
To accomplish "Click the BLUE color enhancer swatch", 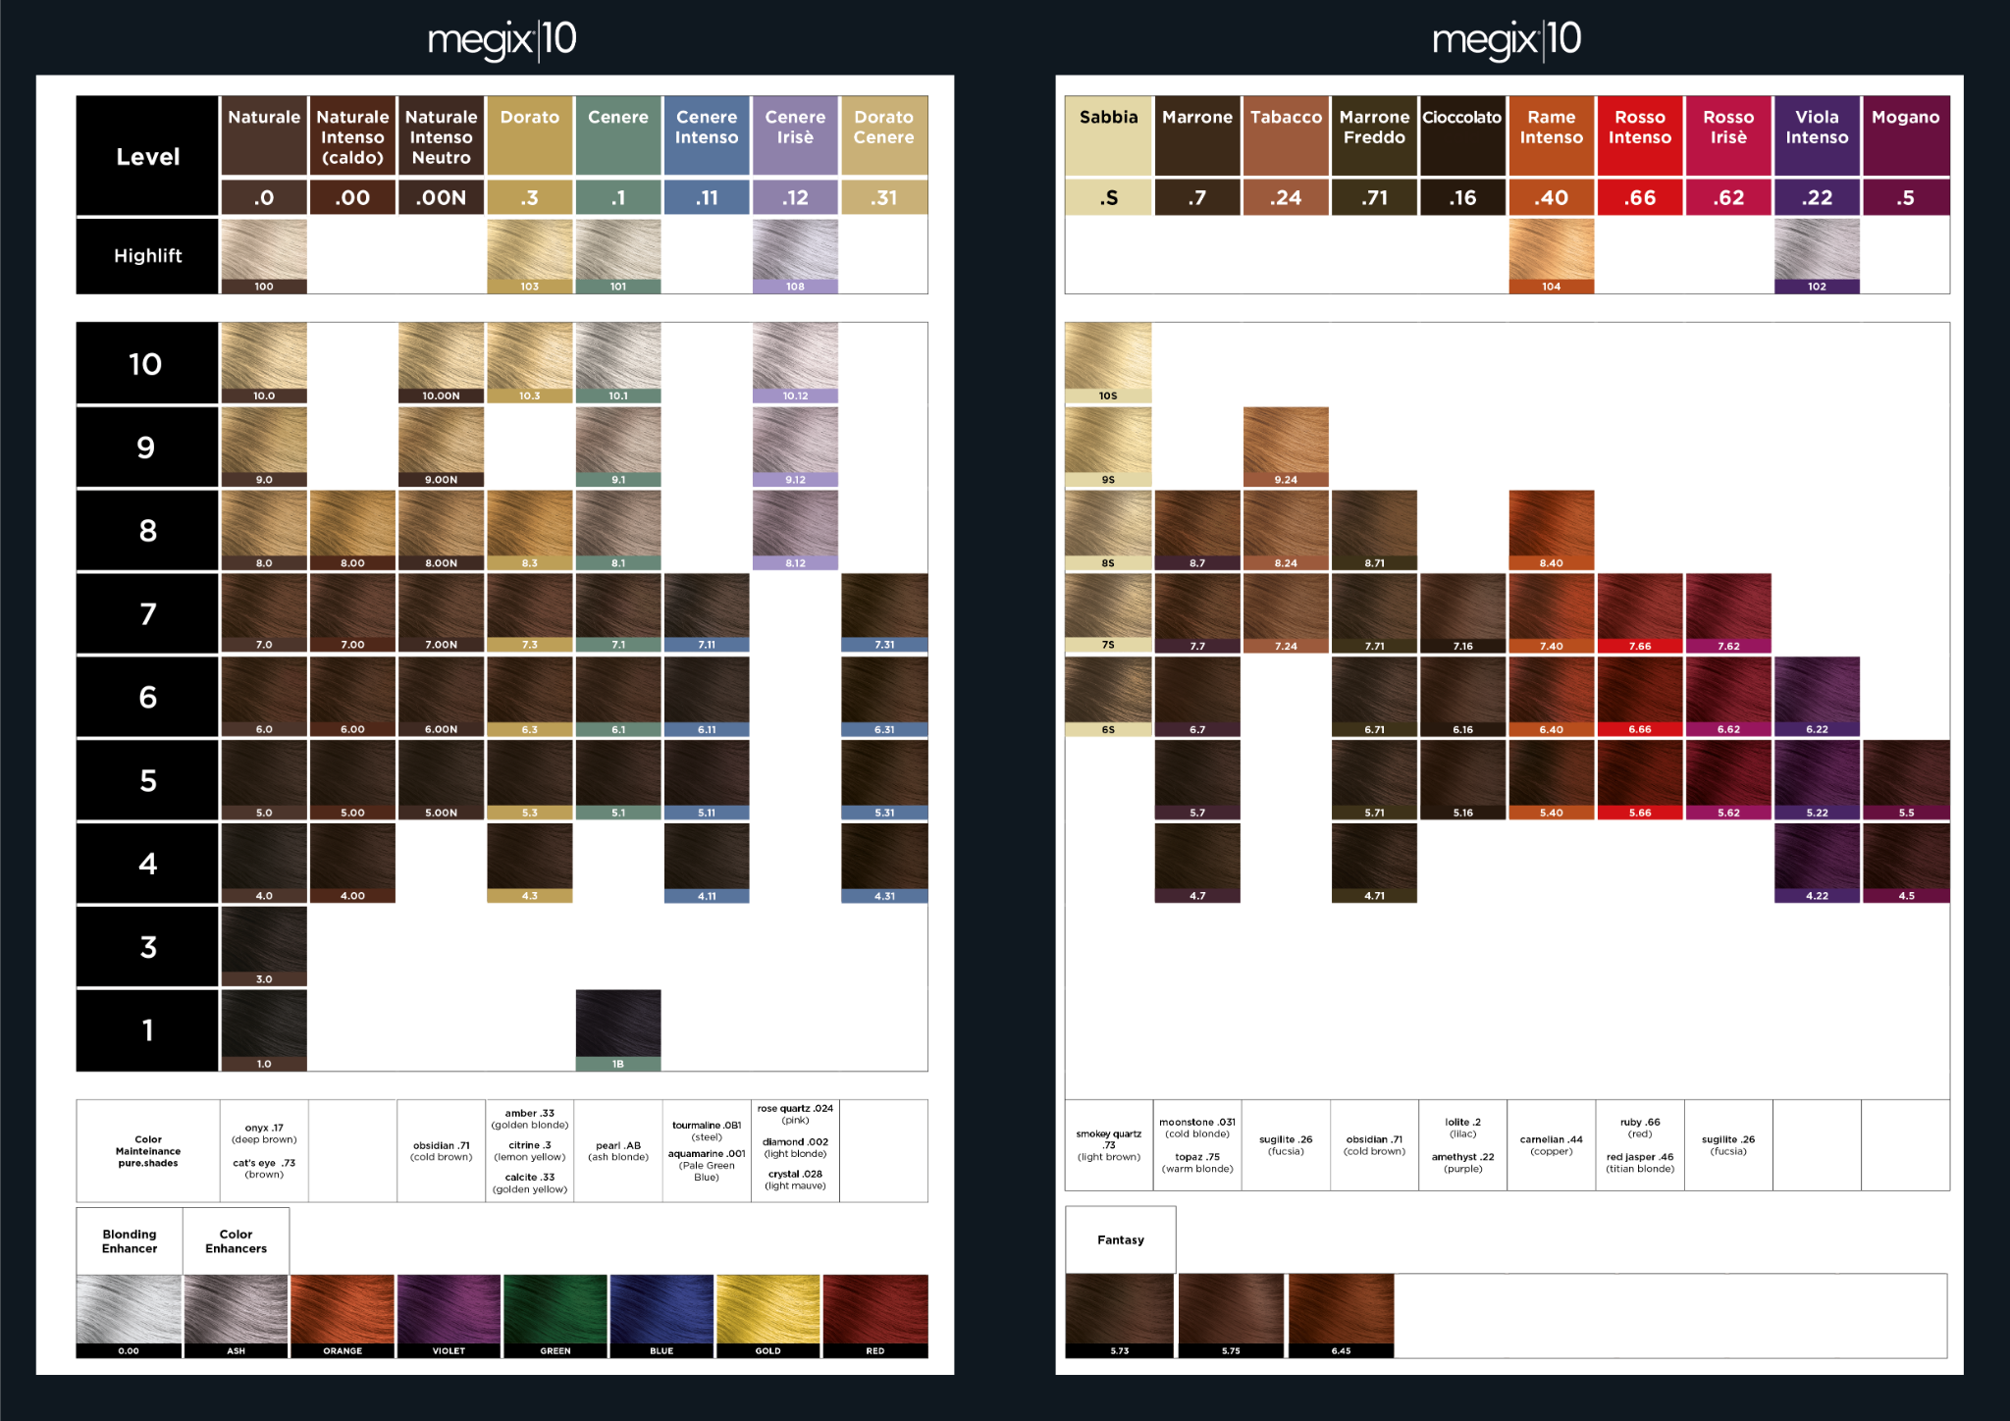I will [661, 1316].
